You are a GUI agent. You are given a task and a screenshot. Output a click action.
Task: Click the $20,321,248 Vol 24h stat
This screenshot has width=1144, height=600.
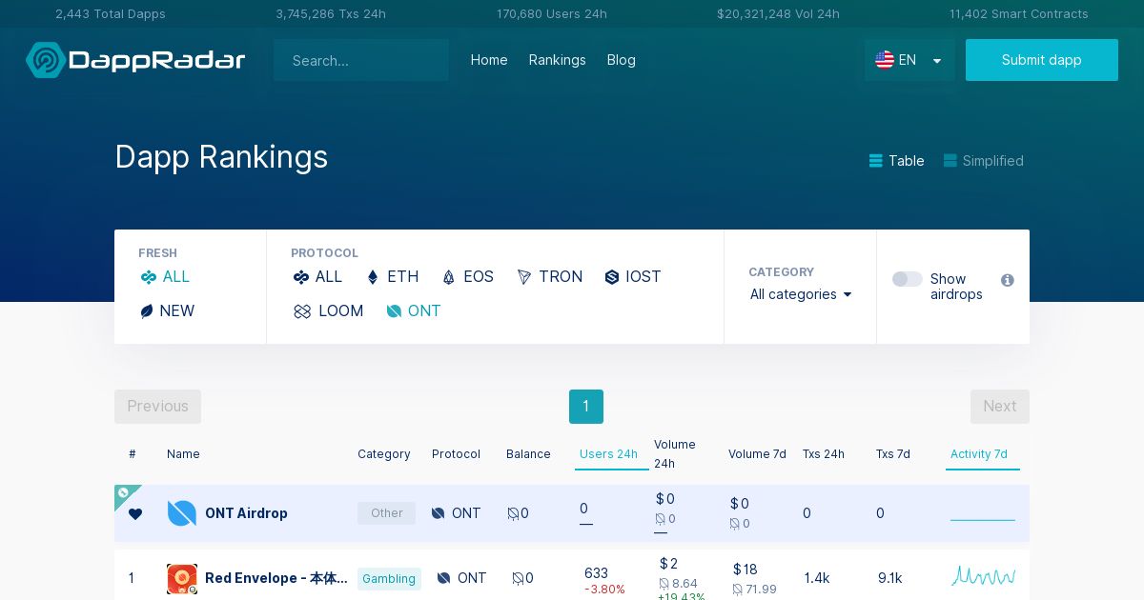coord(778,14)
